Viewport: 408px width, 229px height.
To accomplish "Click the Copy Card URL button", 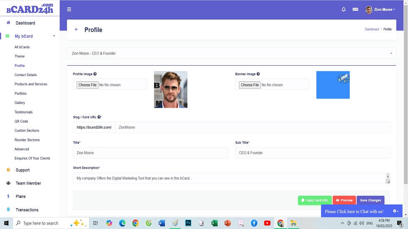I will [x=315, y=200].
